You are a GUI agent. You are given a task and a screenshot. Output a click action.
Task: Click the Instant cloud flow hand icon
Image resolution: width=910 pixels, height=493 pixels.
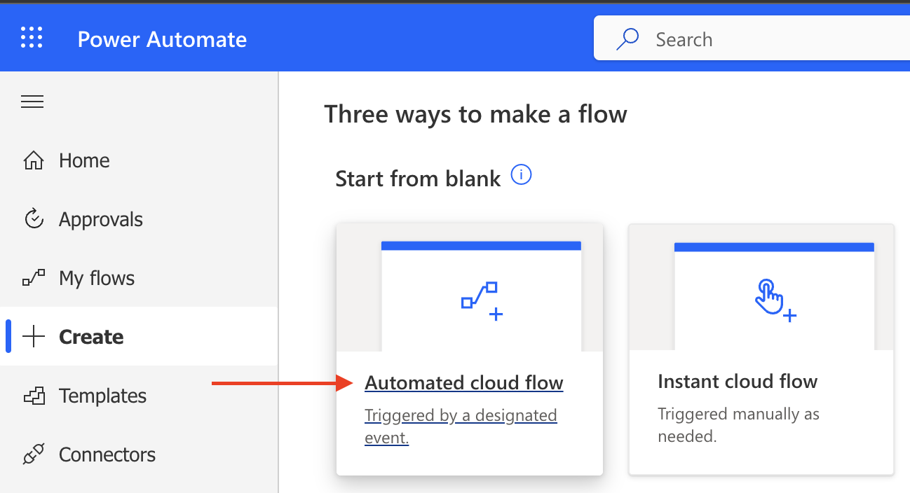[775, 300]
